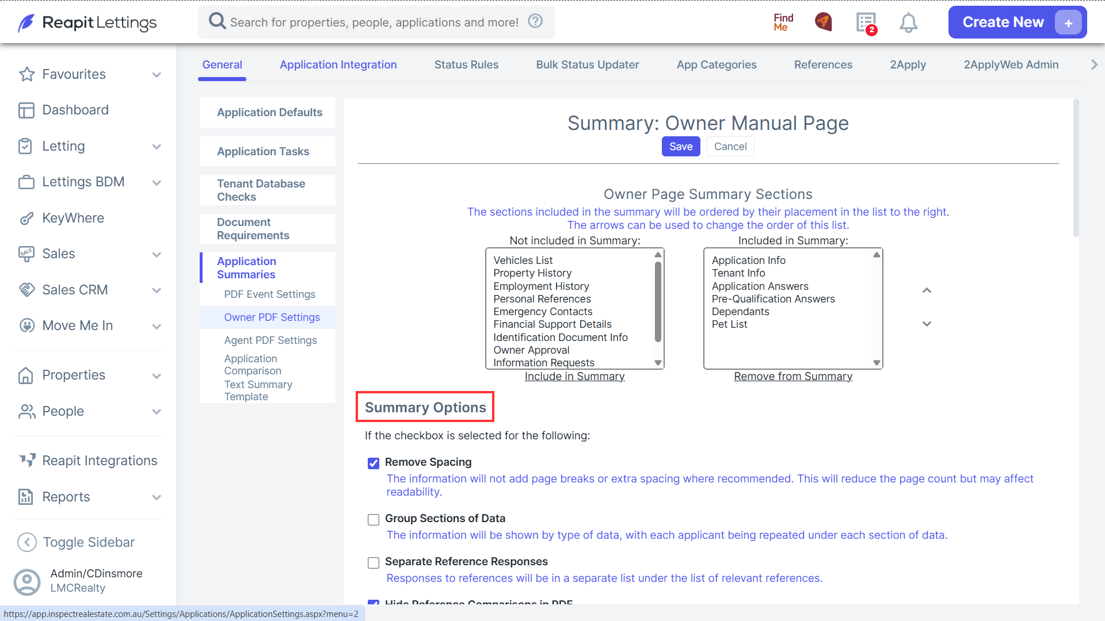Screen dimensions: 1105x621
Task: Click the plus icon on Create New
Action: [1068, 22]
